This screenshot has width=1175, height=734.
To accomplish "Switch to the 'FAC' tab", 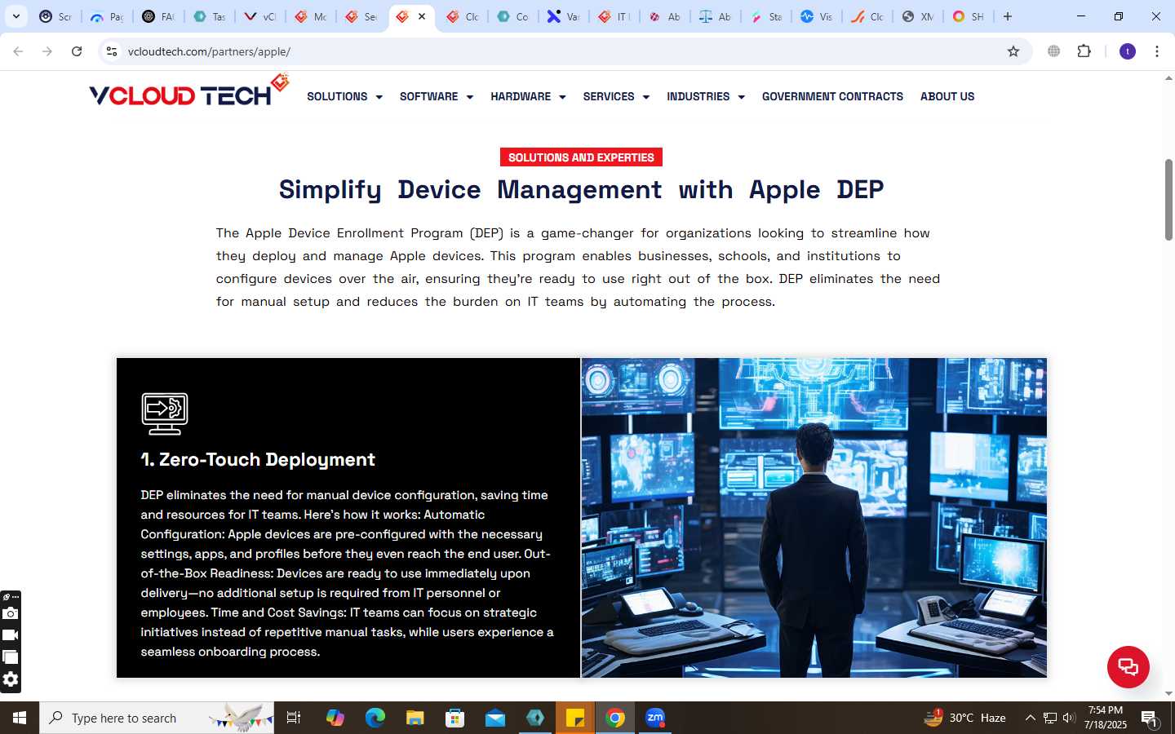I will [157, 16].
